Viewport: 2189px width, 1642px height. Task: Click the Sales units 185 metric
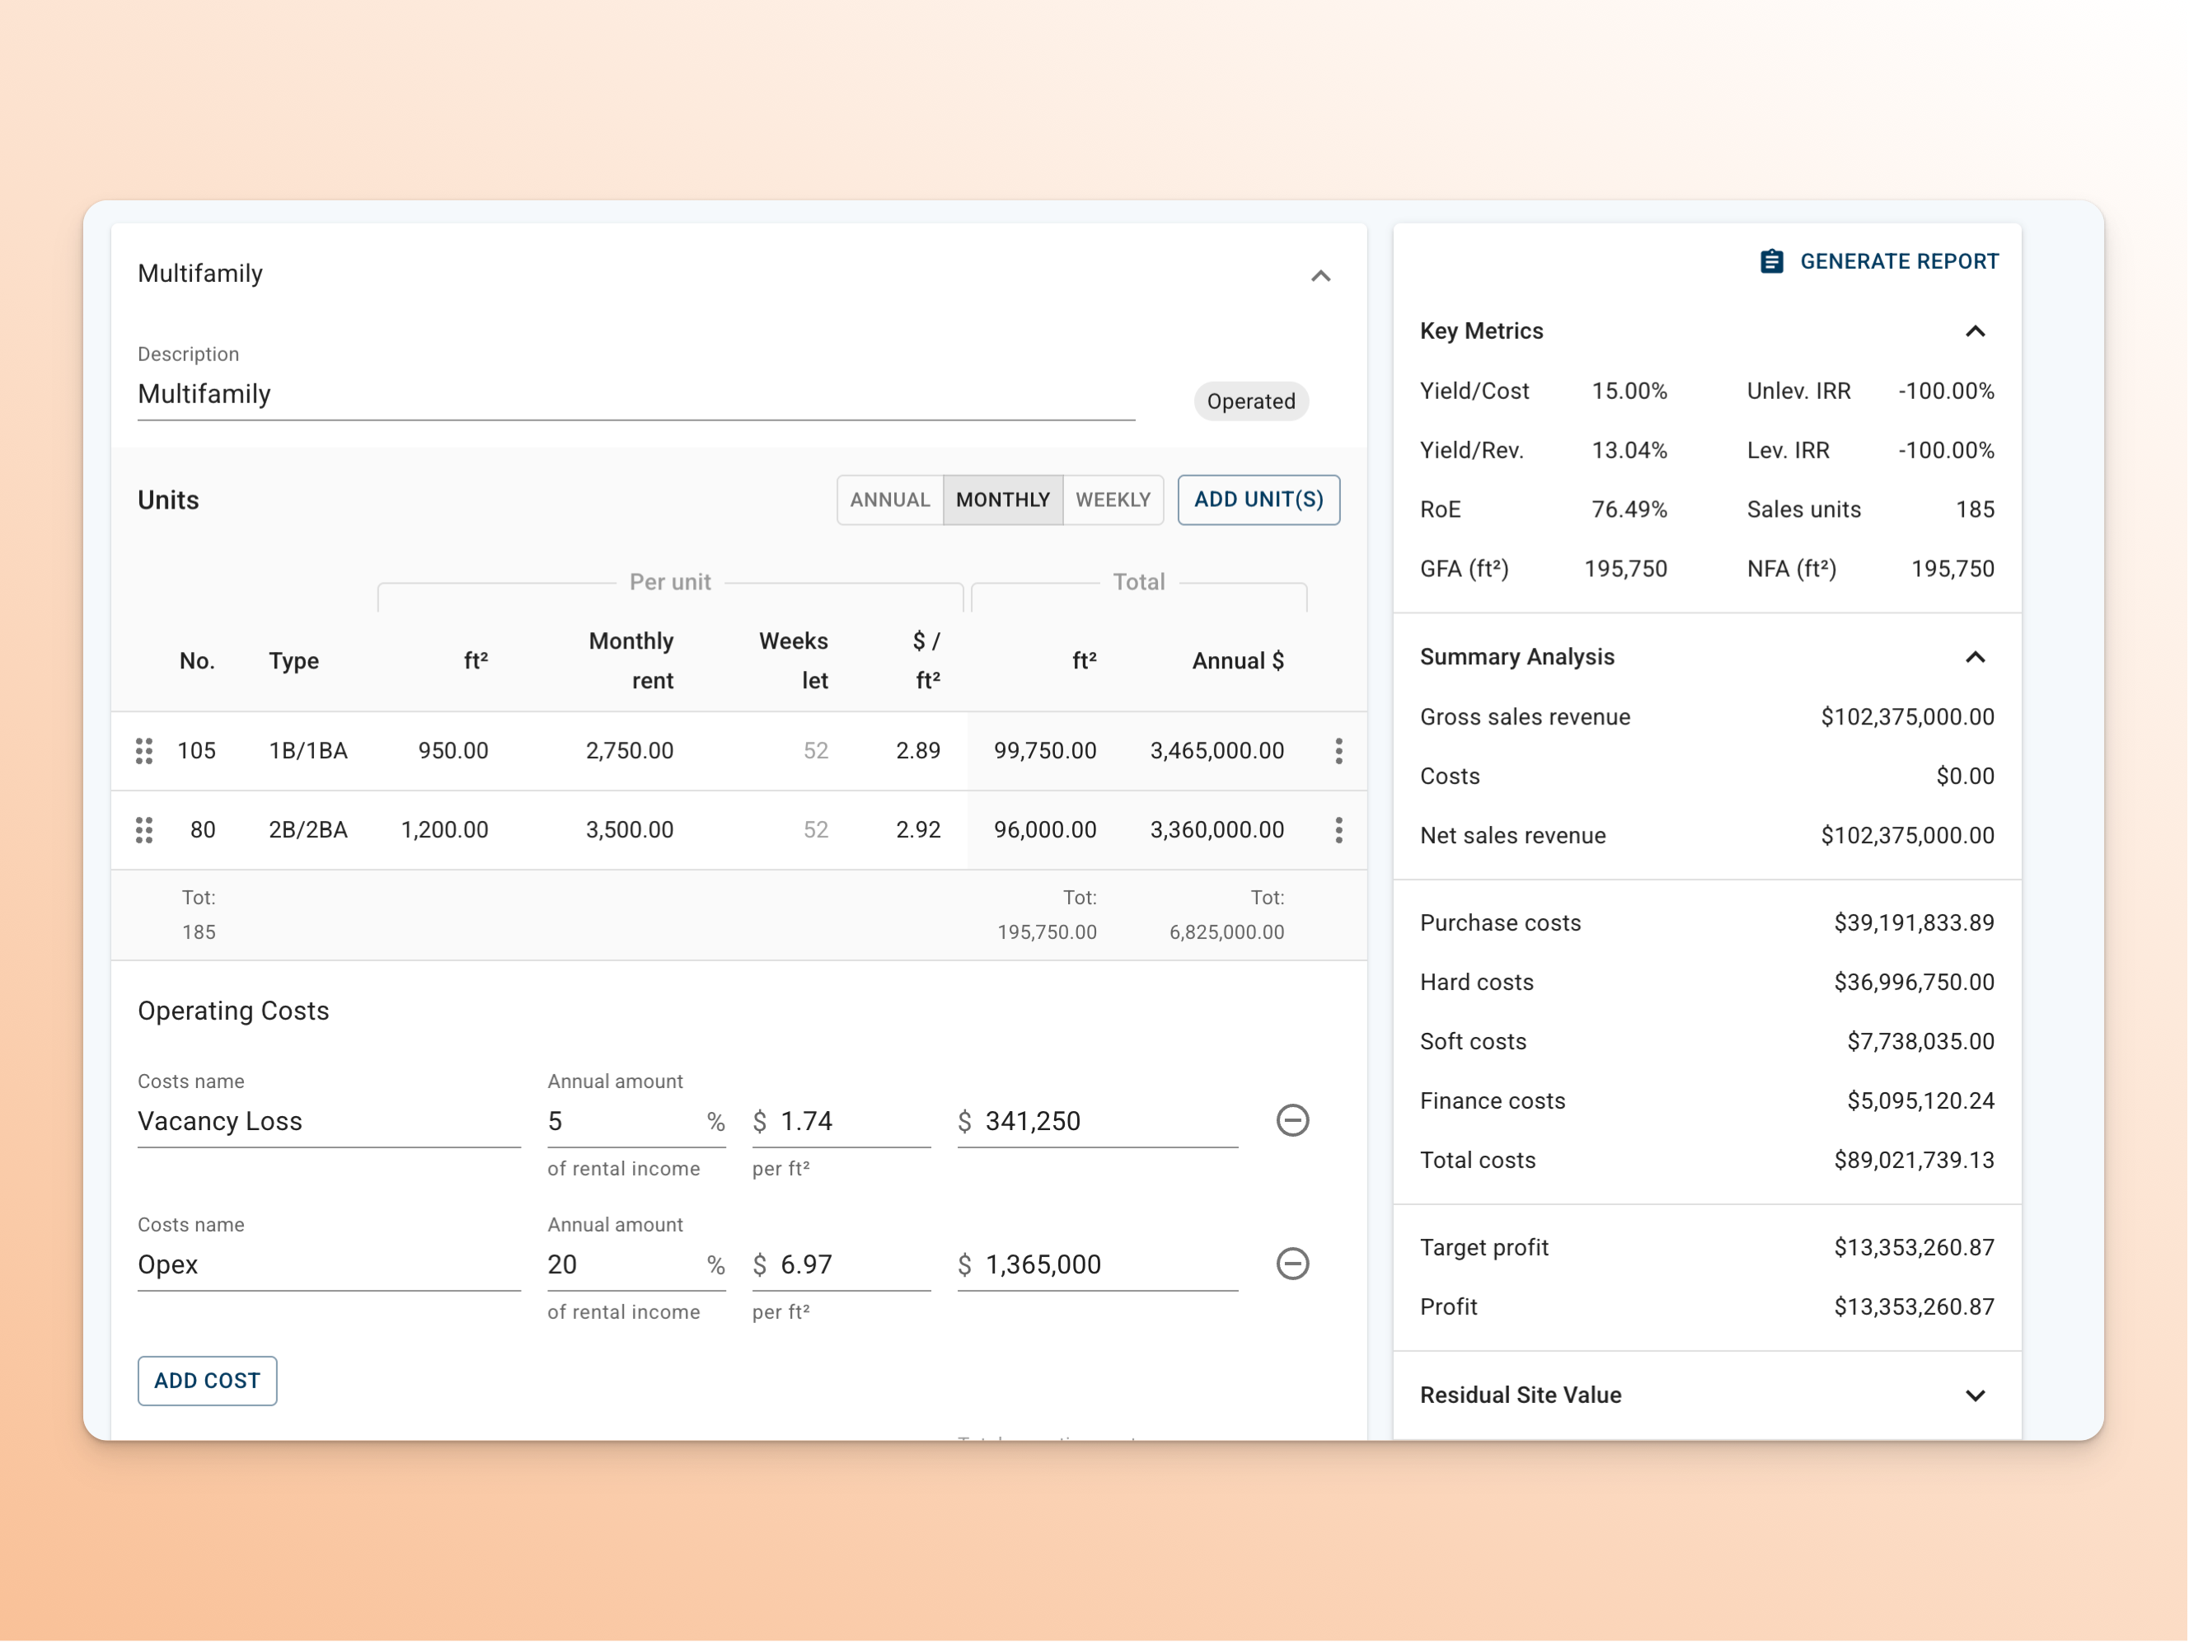(1976, 509)
